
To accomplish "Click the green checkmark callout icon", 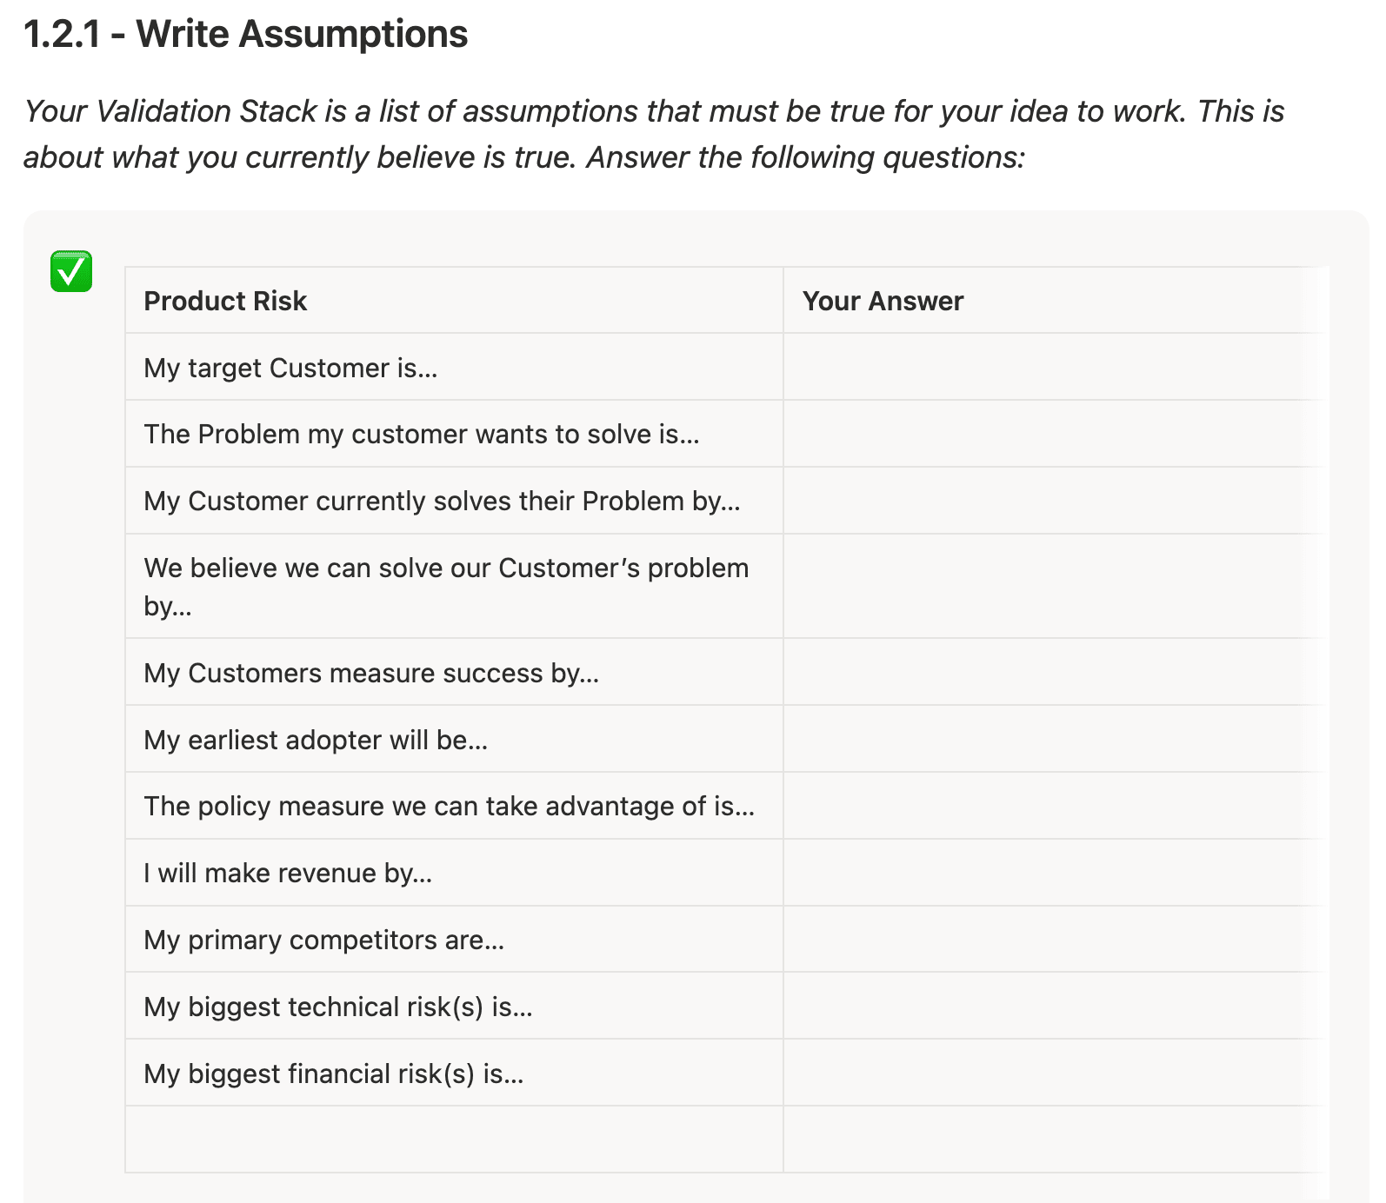I will pyautogui.click(x=71, y=272).
